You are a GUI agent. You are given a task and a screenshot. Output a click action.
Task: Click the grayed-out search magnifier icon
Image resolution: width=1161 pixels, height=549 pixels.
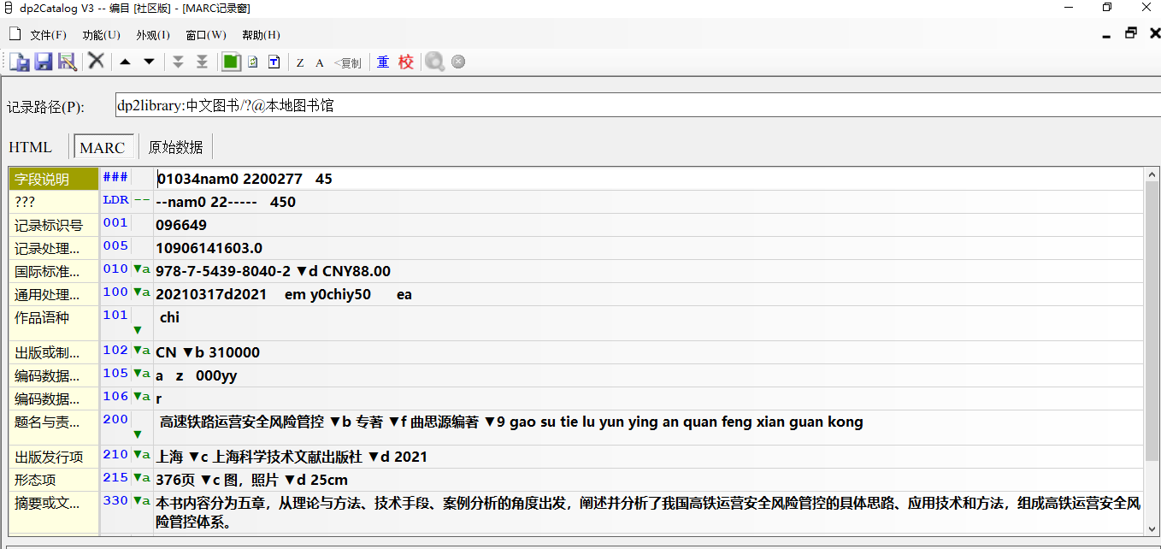[x=435, y=62]
